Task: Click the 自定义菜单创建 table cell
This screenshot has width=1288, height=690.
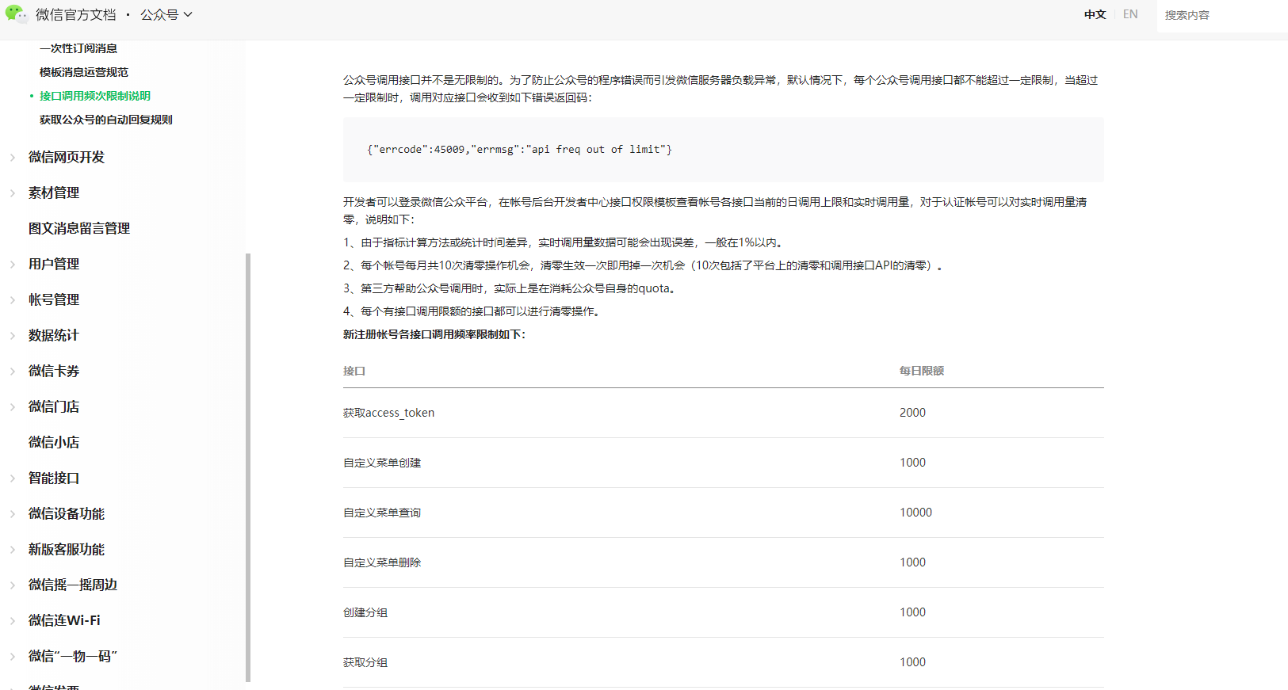Action: coord(382,463)
